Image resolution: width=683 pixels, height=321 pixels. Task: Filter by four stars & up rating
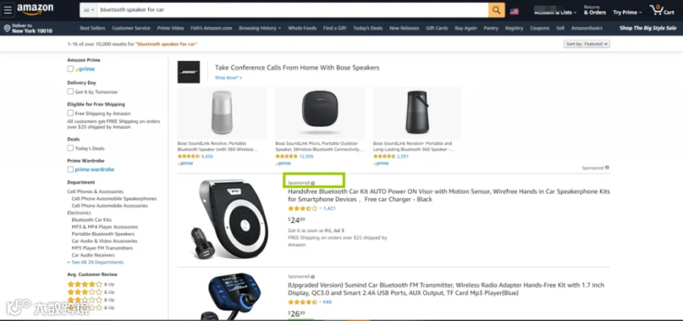[91, 284]
